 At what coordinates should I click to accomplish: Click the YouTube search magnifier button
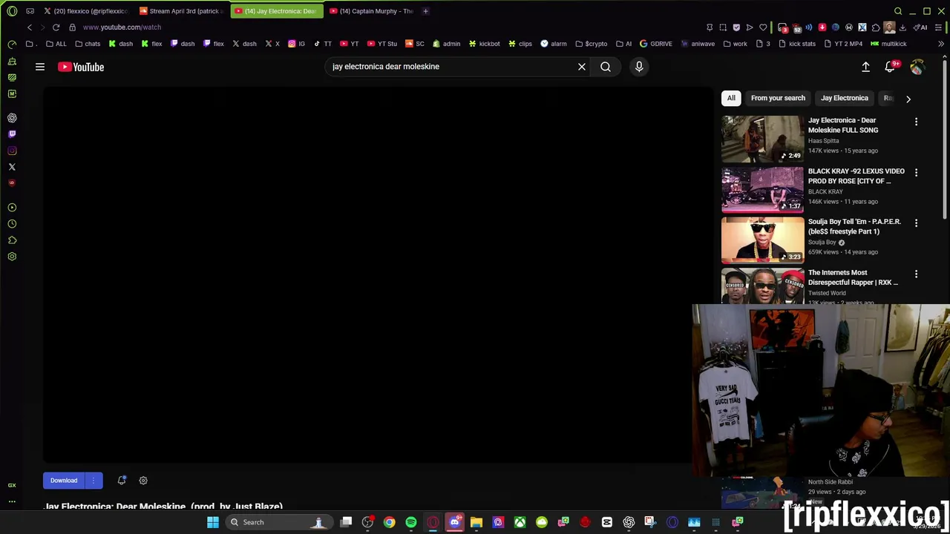click(x=606, y=67)
